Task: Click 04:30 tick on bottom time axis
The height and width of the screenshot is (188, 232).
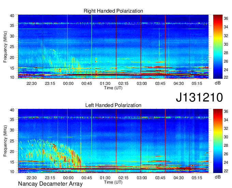Action: (x=178, y=178)
